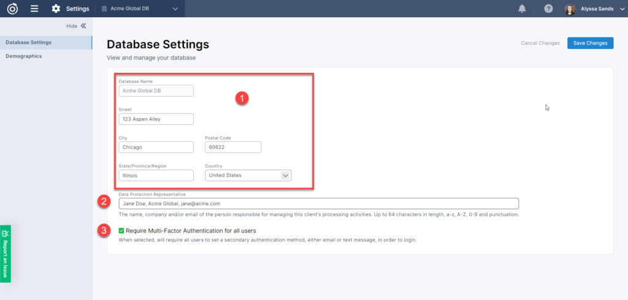Open the notifications bell
Viewport: 628px width, 300px height.
522,9
